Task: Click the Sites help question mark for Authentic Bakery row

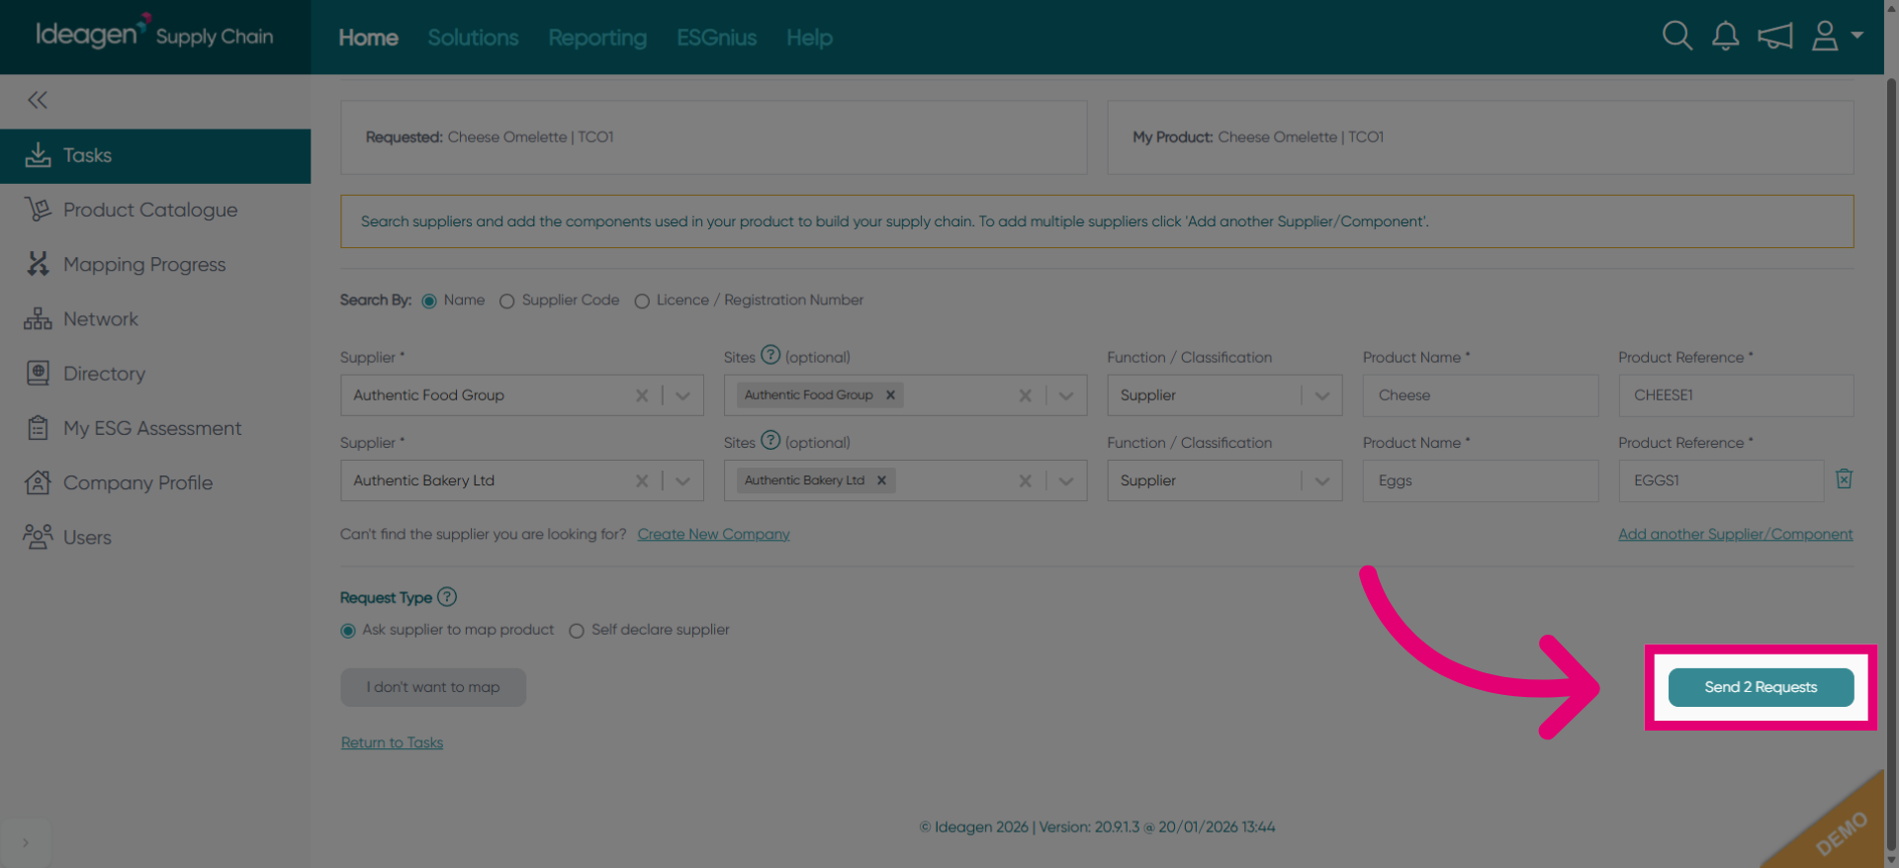Action: pyautogui.click(x=770, y=441)
